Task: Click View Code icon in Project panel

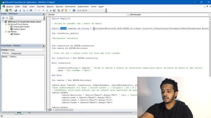Action: [x=3, y=18]
